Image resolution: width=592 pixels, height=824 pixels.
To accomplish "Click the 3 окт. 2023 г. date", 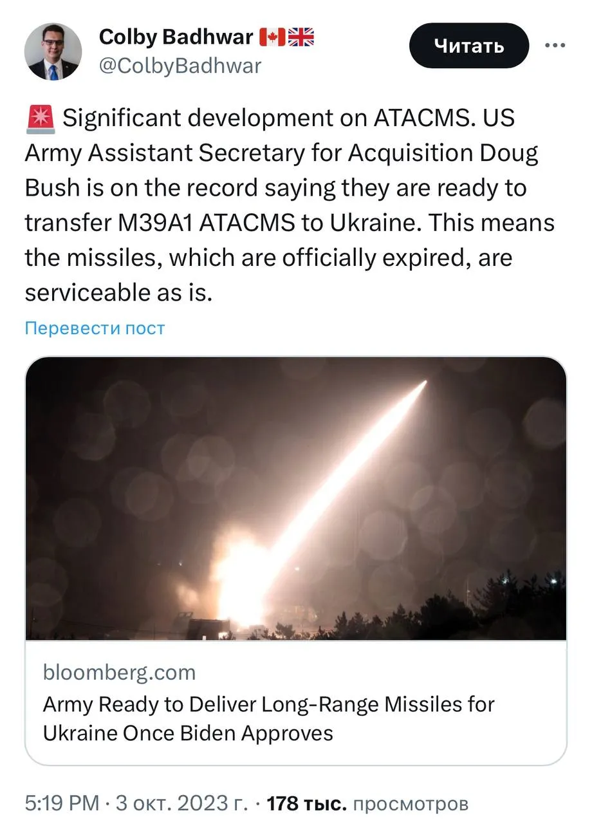I will click(x=181, y=803).
